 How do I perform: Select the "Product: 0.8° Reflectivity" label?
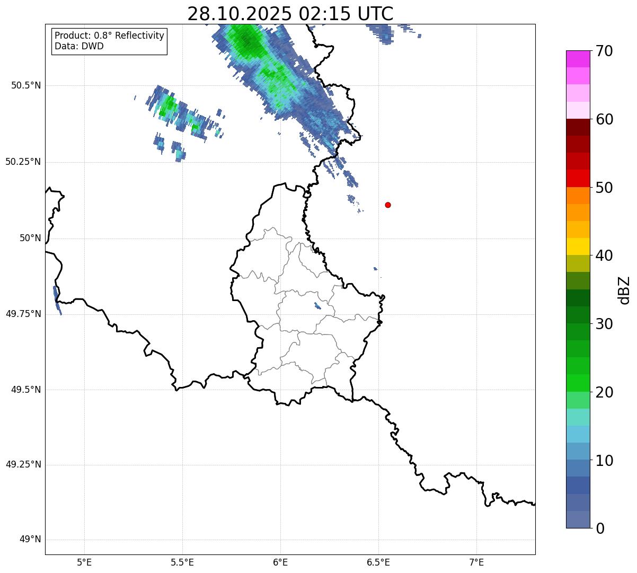coord(110,36)
